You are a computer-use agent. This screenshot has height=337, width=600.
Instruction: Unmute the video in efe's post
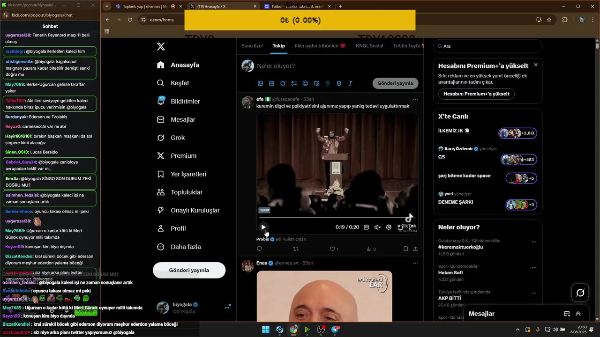click(x=377, y=227)
